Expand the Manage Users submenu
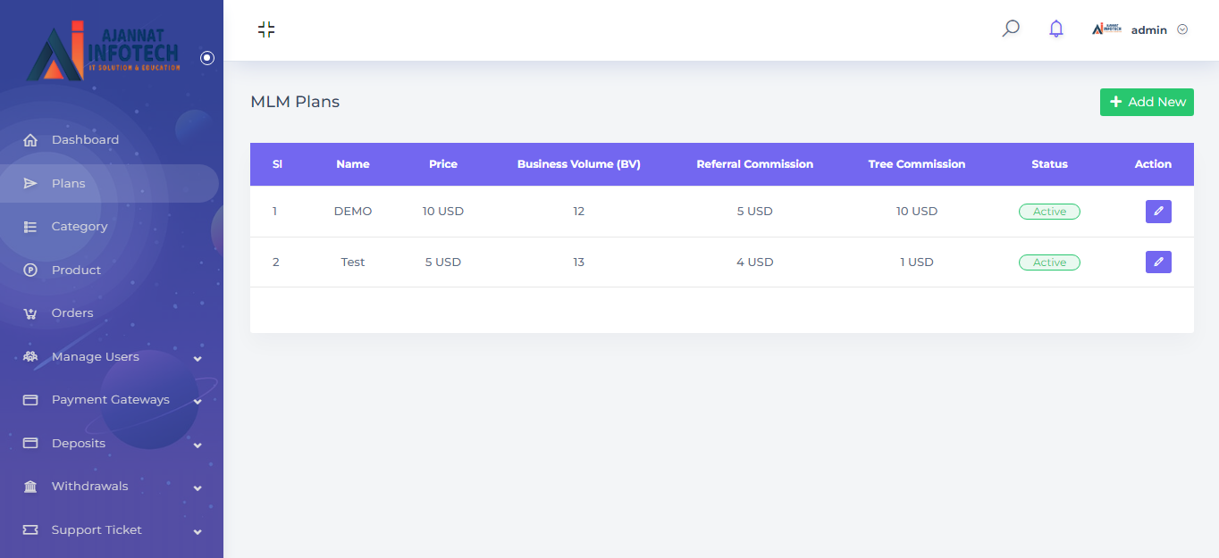The image size is (1219, 558). point(198,358)
